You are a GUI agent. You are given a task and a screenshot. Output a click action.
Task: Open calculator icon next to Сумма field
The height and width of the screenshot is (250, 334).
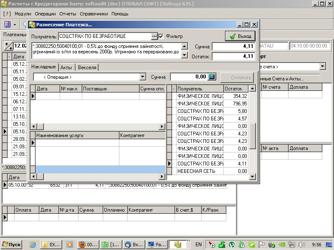pos(212,77)
